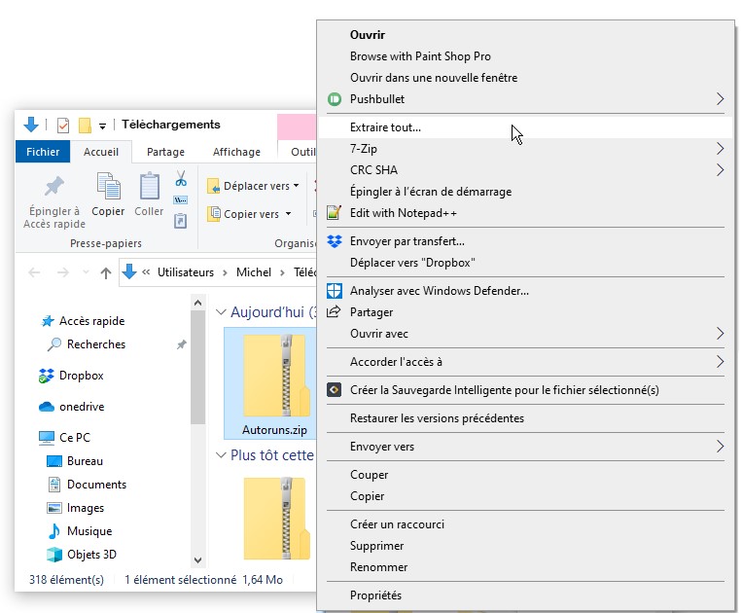Switch to the Affichage ribbon tab

pos(236,152)
